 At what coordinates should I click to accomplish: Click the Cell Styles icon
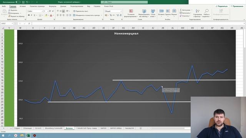153,11
